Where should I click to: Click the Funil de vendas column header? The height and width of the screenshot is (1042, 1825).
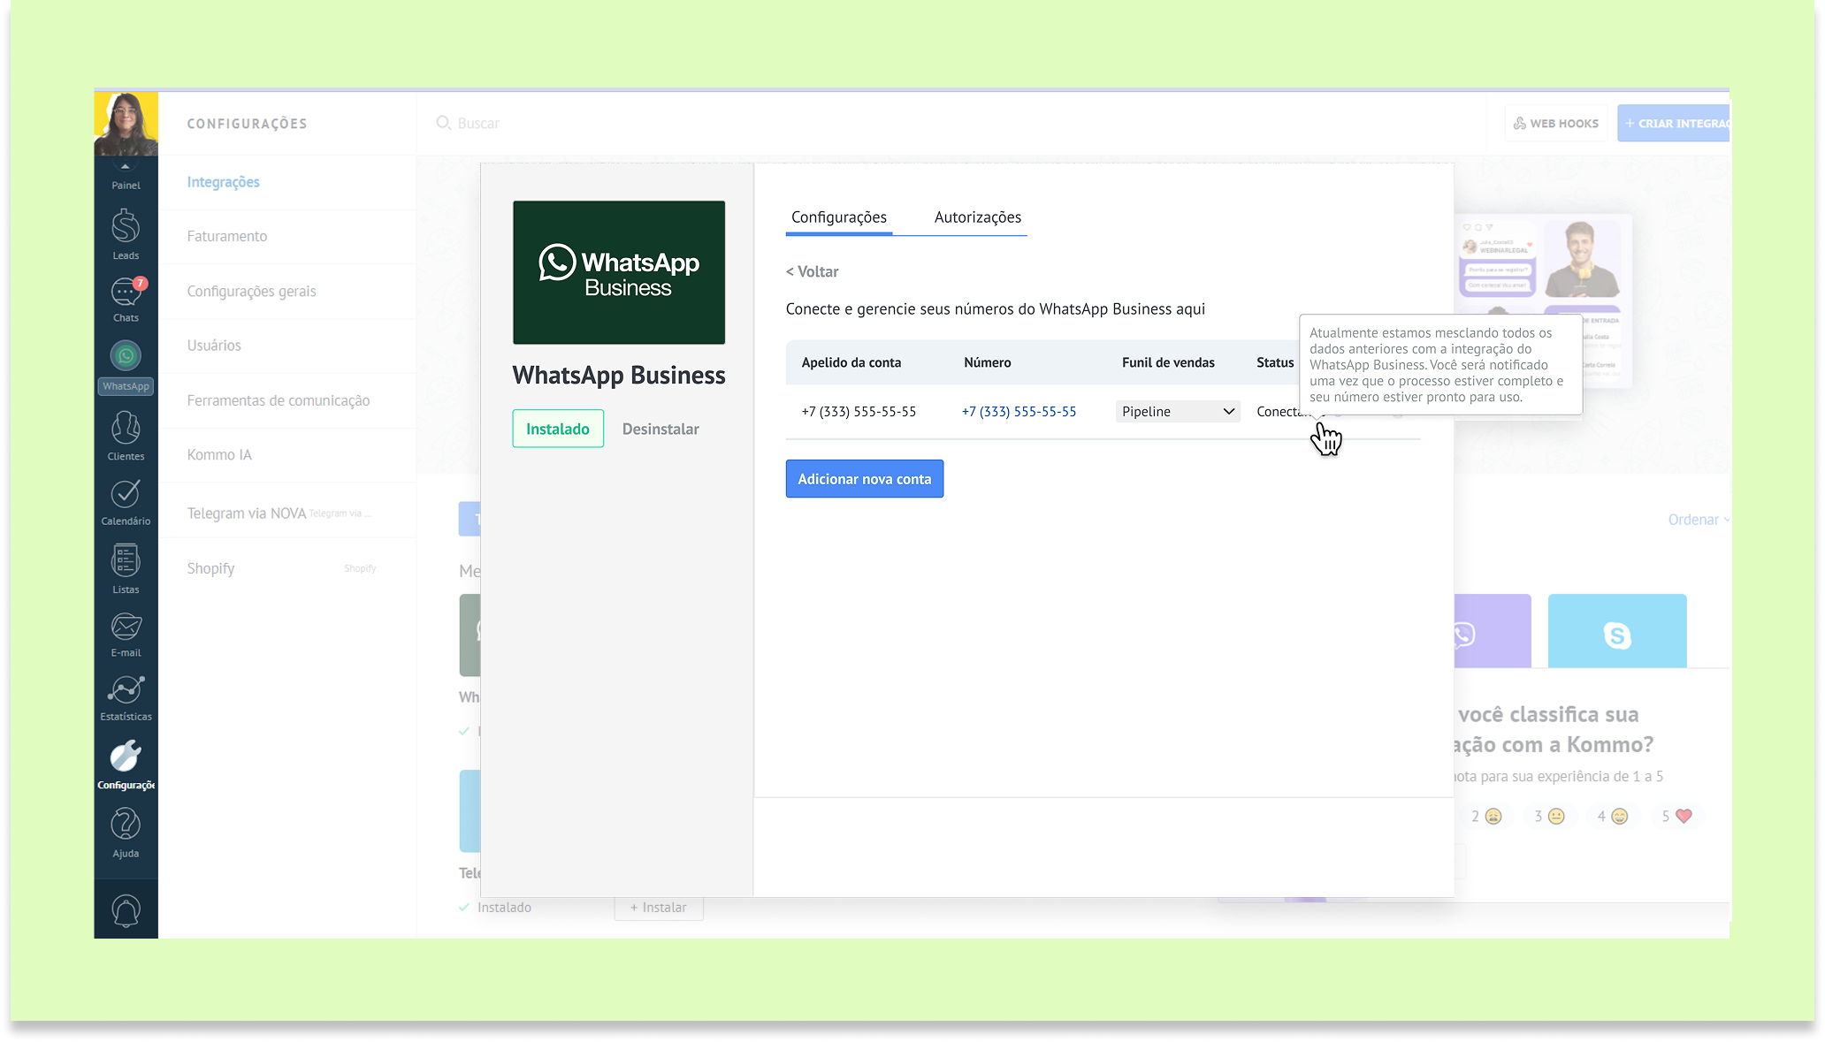1168,362
